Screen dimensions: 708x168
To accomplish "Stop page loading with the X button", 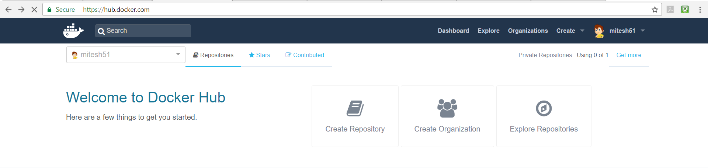I will click(x=34, y=10).
